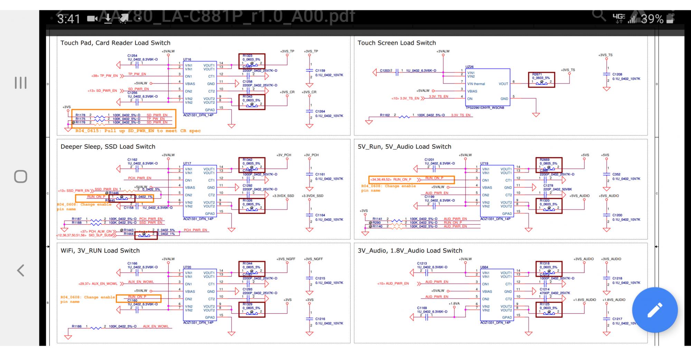This screenshot has width=691, height=356.
Task: Click the R1344 resistor label
Action: (247, 264)
